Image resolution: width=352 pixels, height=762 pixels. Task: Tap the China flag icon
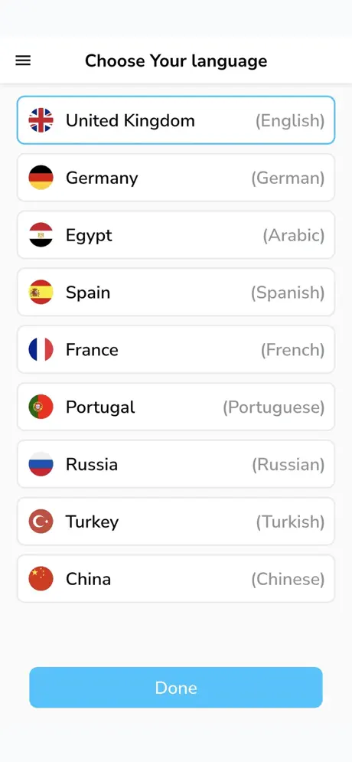(x=41, y=579)
